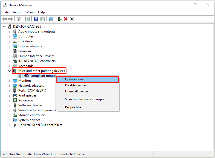215x158 pixels.
Task: Click the Network adapters icon
Action: tap(15, 86)
